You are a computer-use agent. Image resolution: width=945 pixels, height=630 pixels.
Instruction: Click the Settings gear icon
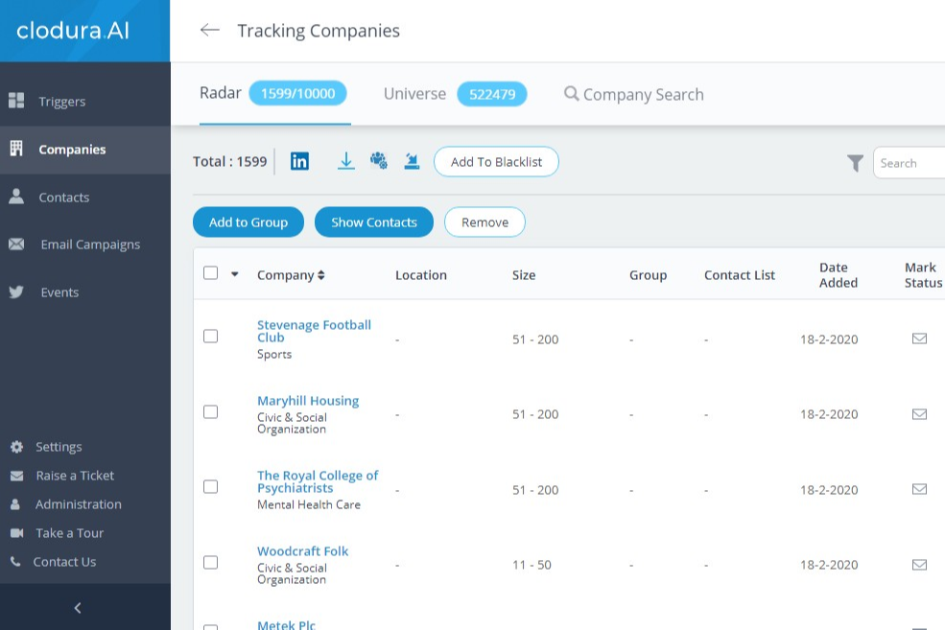[x=16, y=447]
